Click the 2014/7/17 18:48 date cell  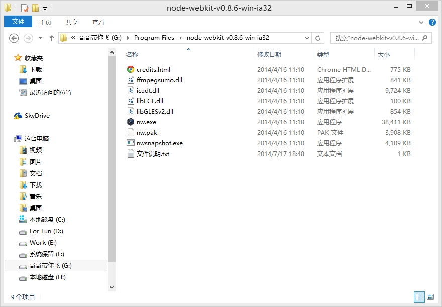[x=281, y=154]
